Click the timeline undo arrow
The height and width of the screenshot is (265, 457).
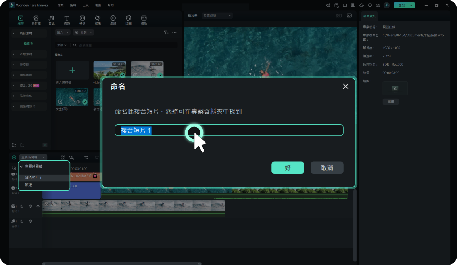coord(86,157)
